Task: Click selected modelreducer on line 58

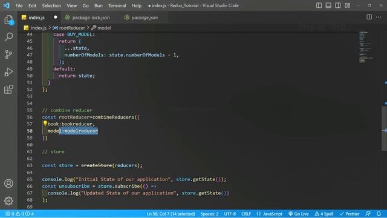Action: point(81,131)
